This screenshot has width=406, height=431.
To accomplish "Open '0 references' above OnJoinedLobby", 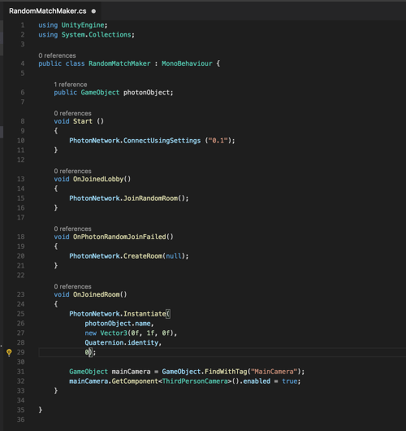I will click(72, 171).
